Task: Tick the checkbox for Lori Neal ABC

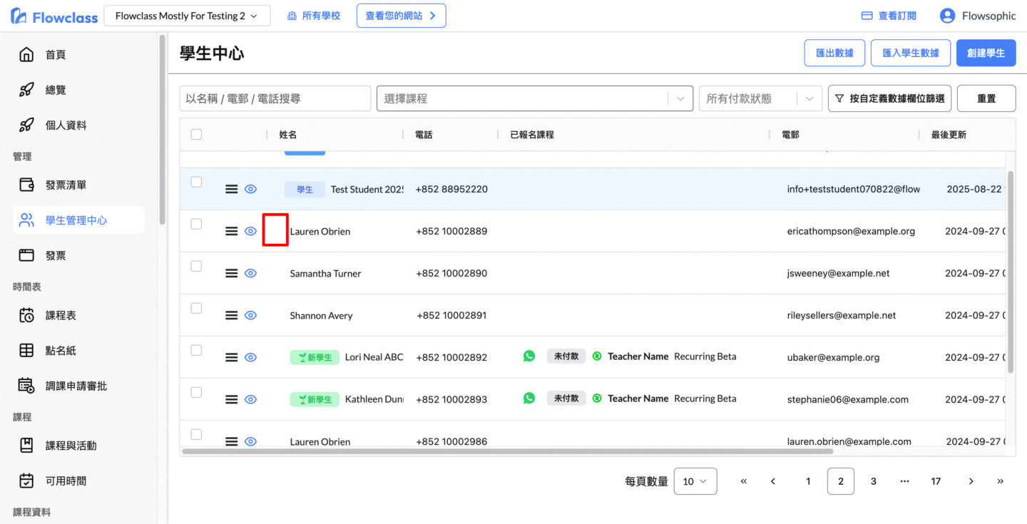Action: pos(196,350)
